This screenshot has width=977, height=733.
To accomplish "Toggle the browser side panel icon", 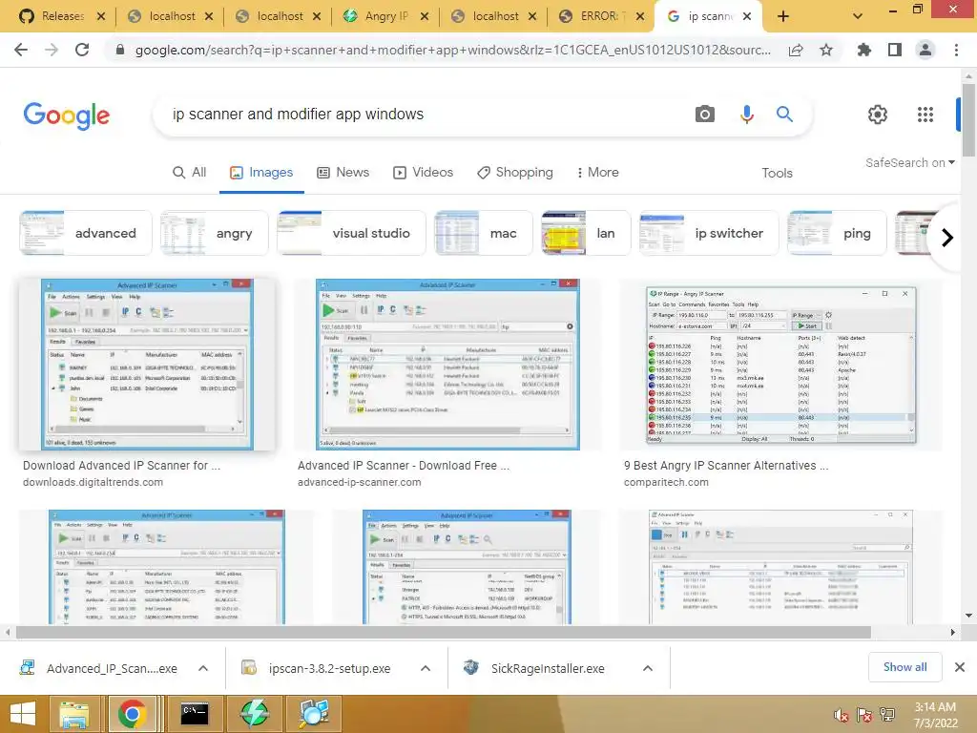I will (895, 50).
